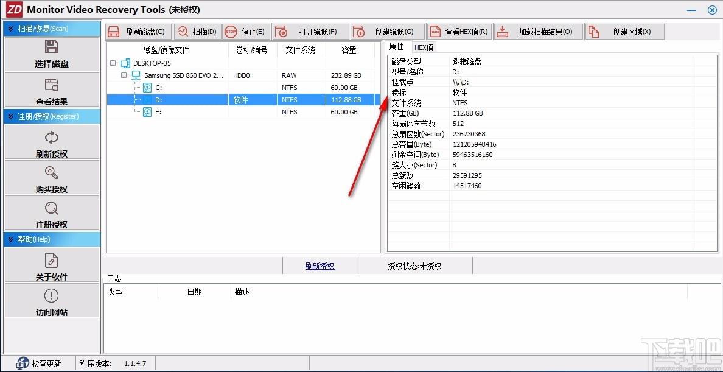The height and width of the screenshot is (372, 723).
Task: Click the 程序版本 1.1.4.7 status entry
Action: coord(113,363)
